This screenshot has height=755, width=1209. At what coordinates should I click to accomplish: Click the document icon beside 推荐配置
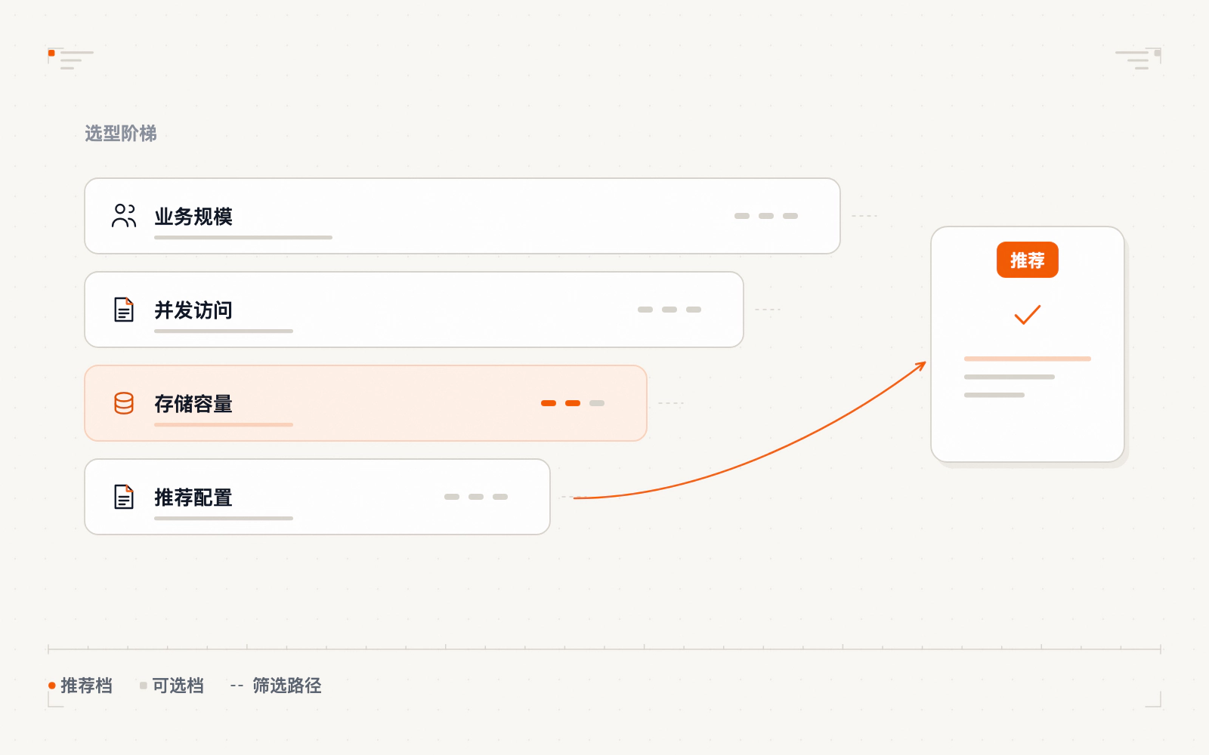click(x=124, y=497)
